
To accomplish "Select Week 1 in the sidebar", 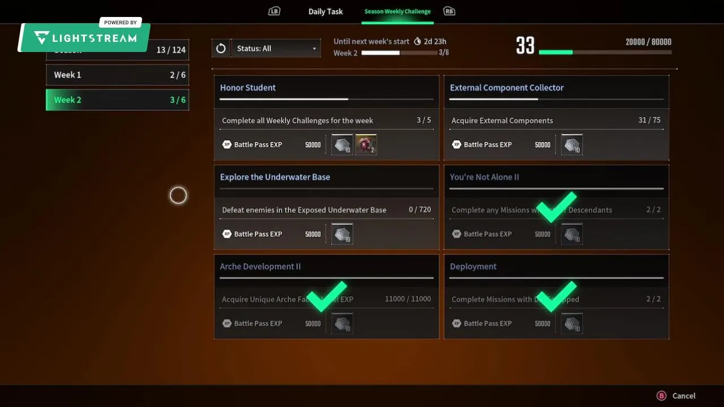I will (117, 75).
